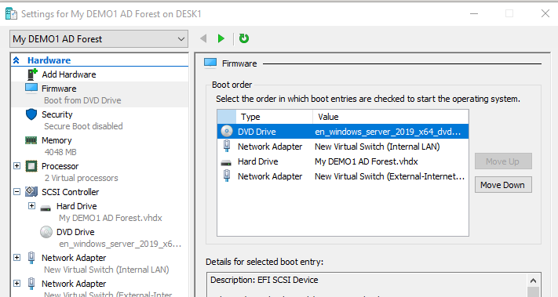Click the SCSI Controller icon
Screen dimensions: 558x297
(x=31, y=192)
